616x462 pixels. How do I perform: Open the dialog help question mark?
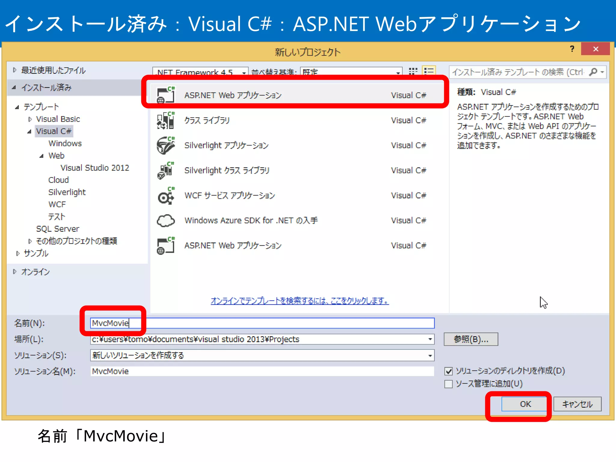click(x=572, y=49)
